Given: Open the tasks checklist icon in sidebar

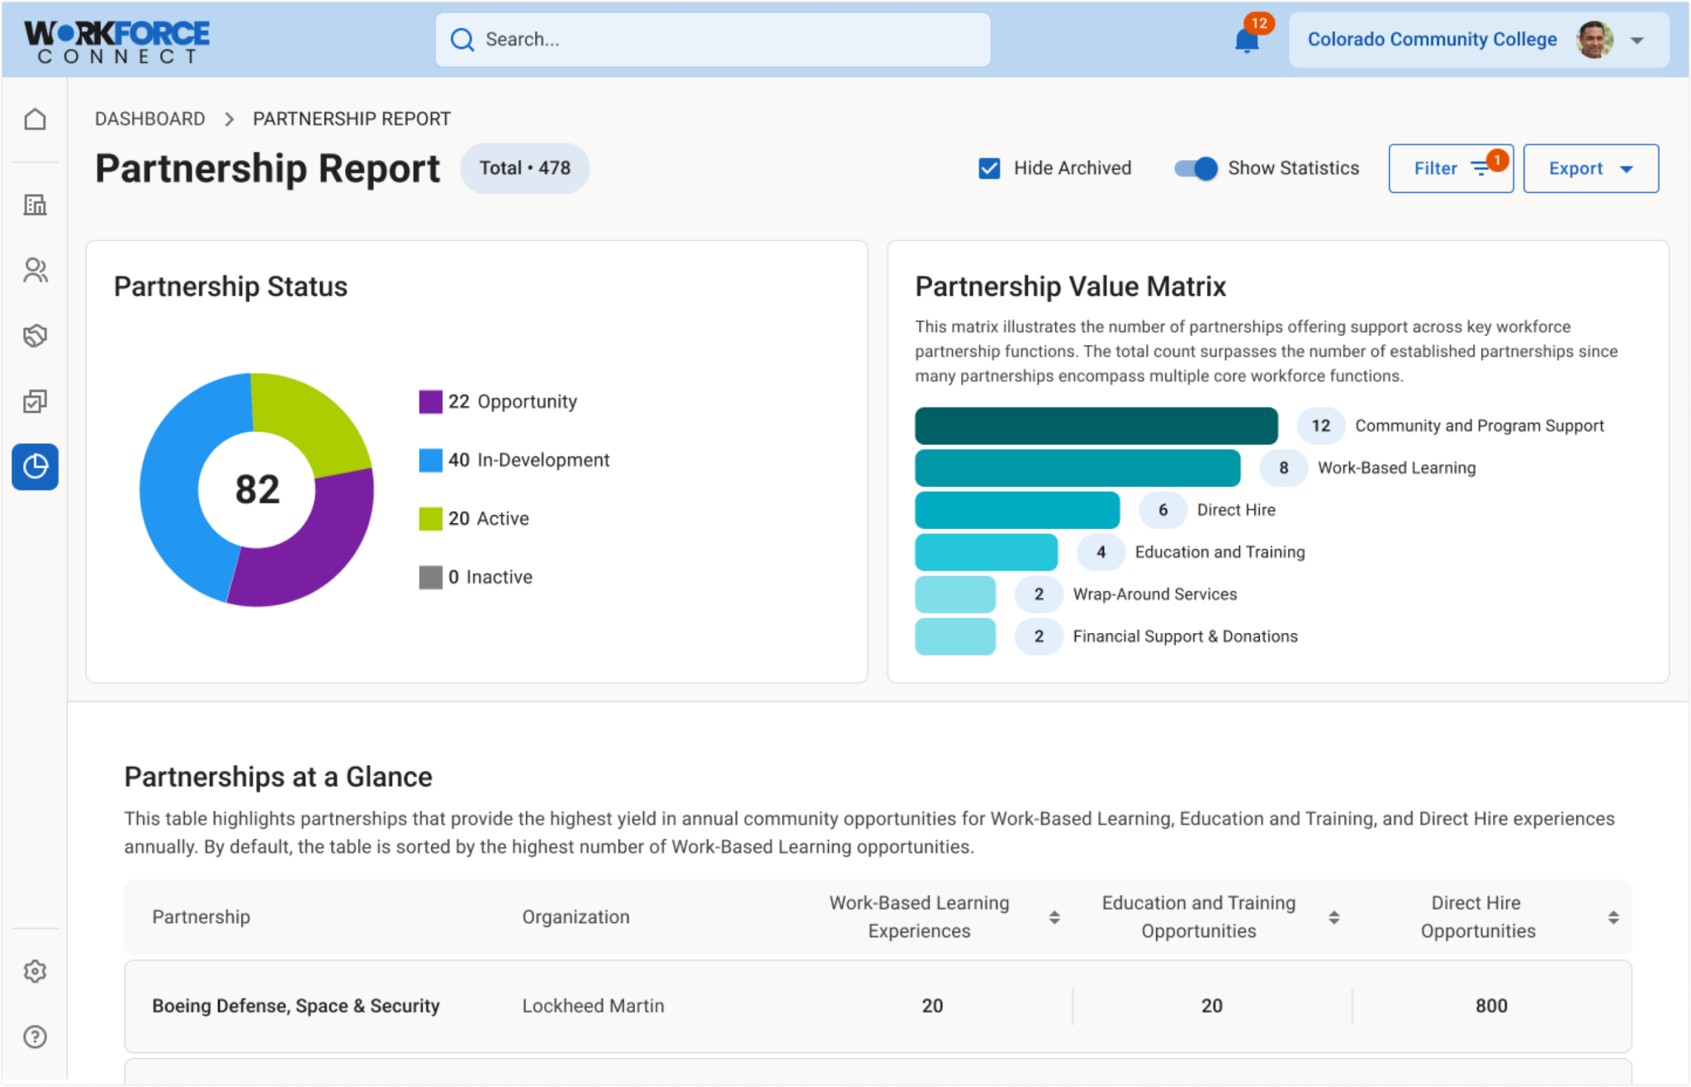Looking at the screenshot, I should pyautogui.click(x=35, y=401).
